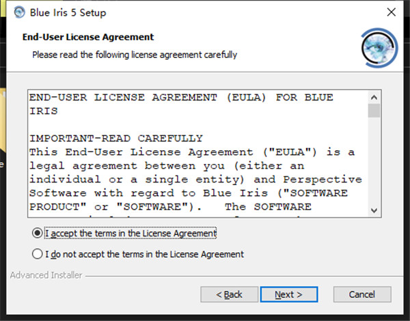Click the license scrollbar up arrow
Viewport: 410px width, 321px height.
point(373,97)
